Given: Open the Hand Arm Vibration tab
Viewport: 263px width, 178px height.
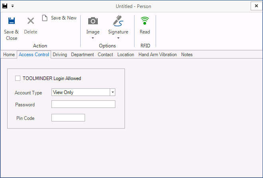Looking at the screenshot, I should 158,55.
